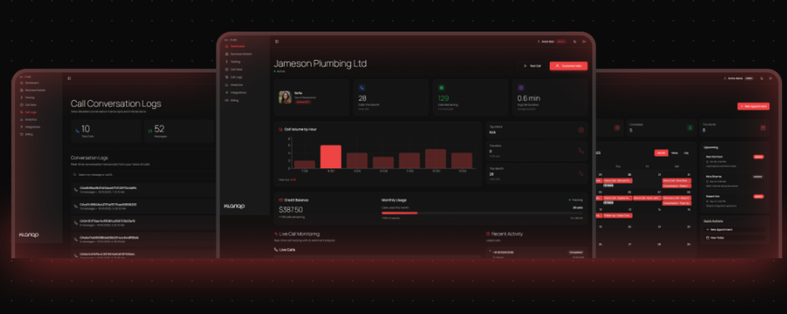Viewport: 787px width, 314px height.
Task: Click the Monthly Usage progress bar
Action: pos(482,213)
